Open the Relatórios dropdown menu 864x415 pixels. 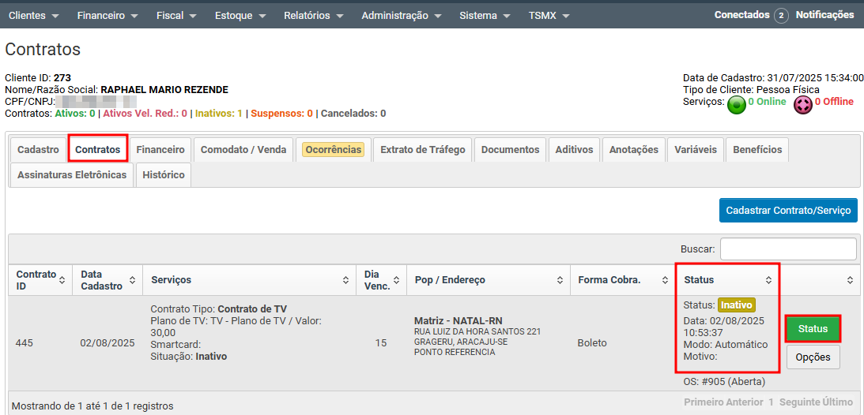[x=313, y=16]
